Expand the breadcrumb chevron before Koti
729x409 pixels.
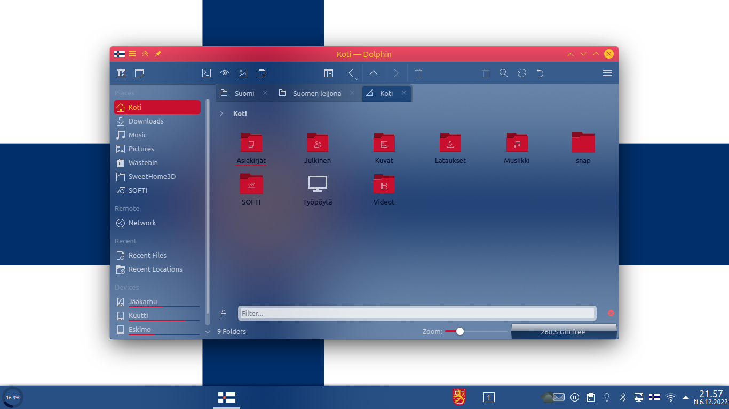tap(221, 113)
